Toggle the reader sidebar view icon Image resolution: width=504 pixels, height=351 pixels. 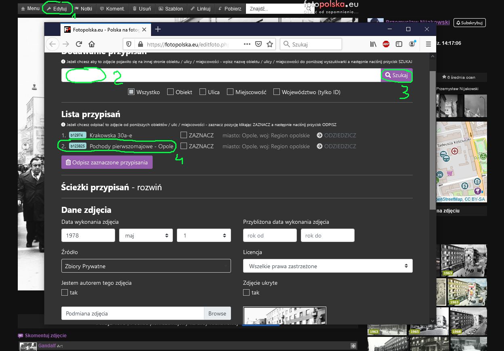pos(399,44)
